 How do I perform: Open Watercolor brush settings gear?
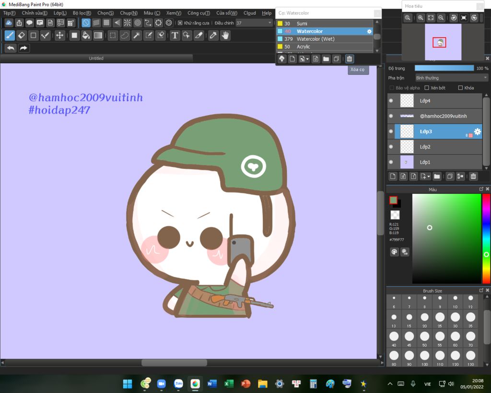click(370, 31)
